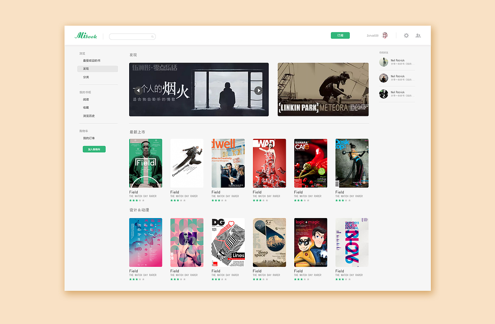Viewport: 495px width, 324px height.
Task: Open the Sahara Care magazine cover
Action: [x=311, y=163]
